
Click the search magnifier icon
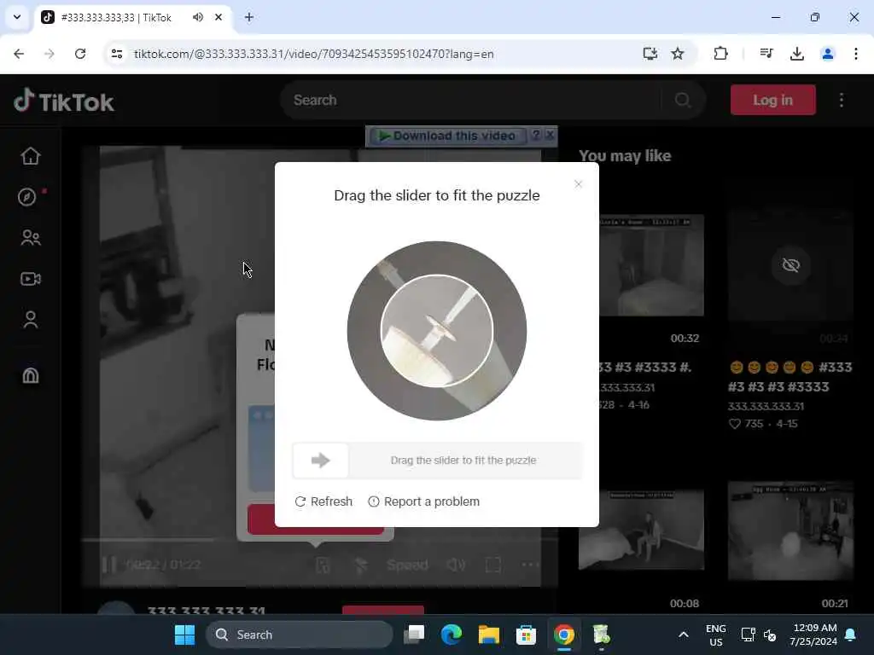click(683, 101)
